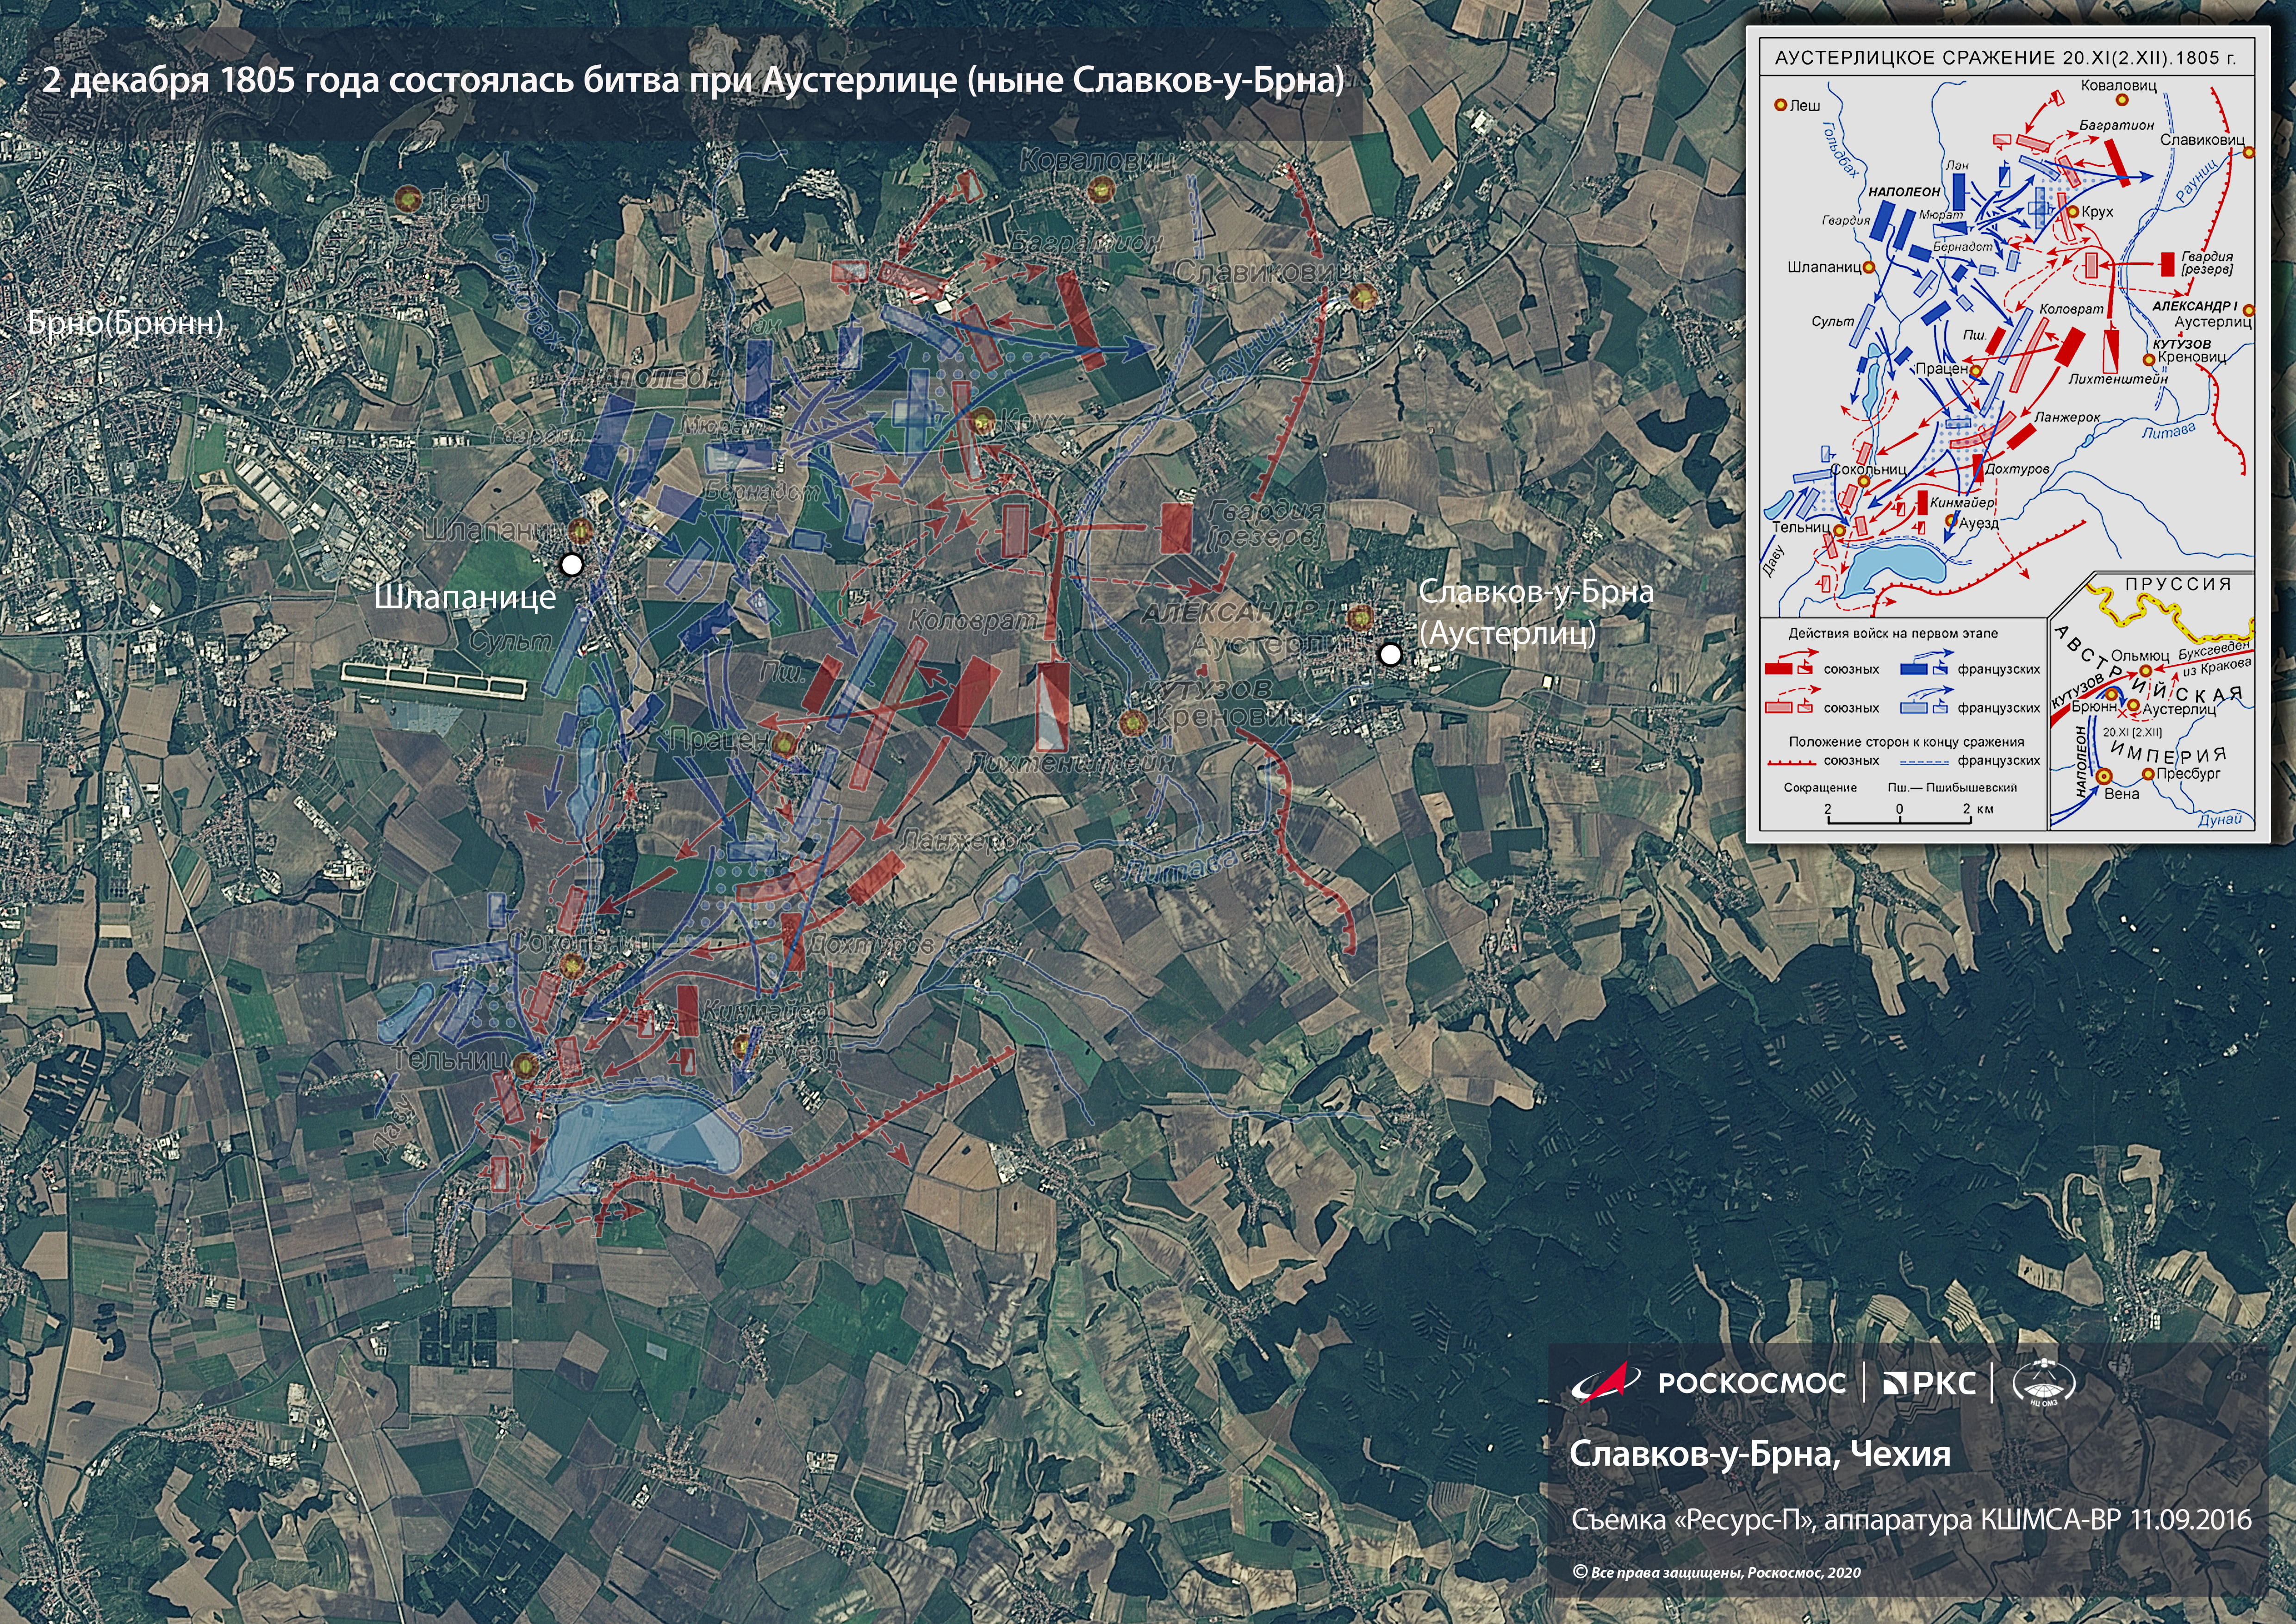Click the inset battle scheme title АУСТЕРЛИЦКОЕ СРАЖЕНИЕ
Viewport: 2296px width, 1624px height.
[2005, 58]
